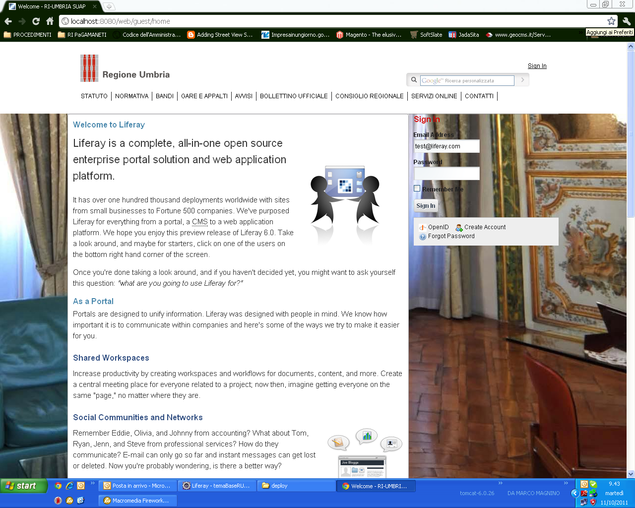Click the Create Account icon link

(459, 227)
